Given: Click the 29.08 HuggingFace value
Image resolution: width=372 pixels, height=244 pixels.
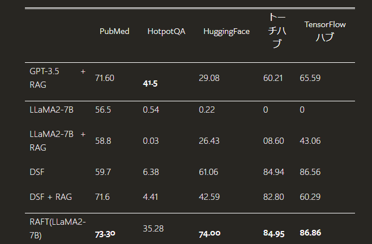Looking at the screenshot, I should [x=209, y=78].
